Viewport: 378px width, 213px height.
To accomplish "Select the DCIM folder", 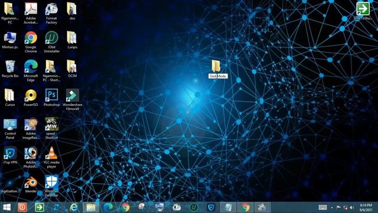I will [72, 69].
